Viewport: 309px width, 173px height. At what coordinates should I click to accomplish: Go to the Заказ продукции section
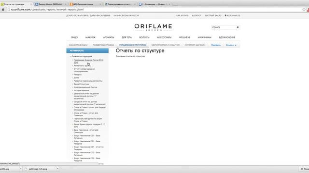(x=78, y=45)
